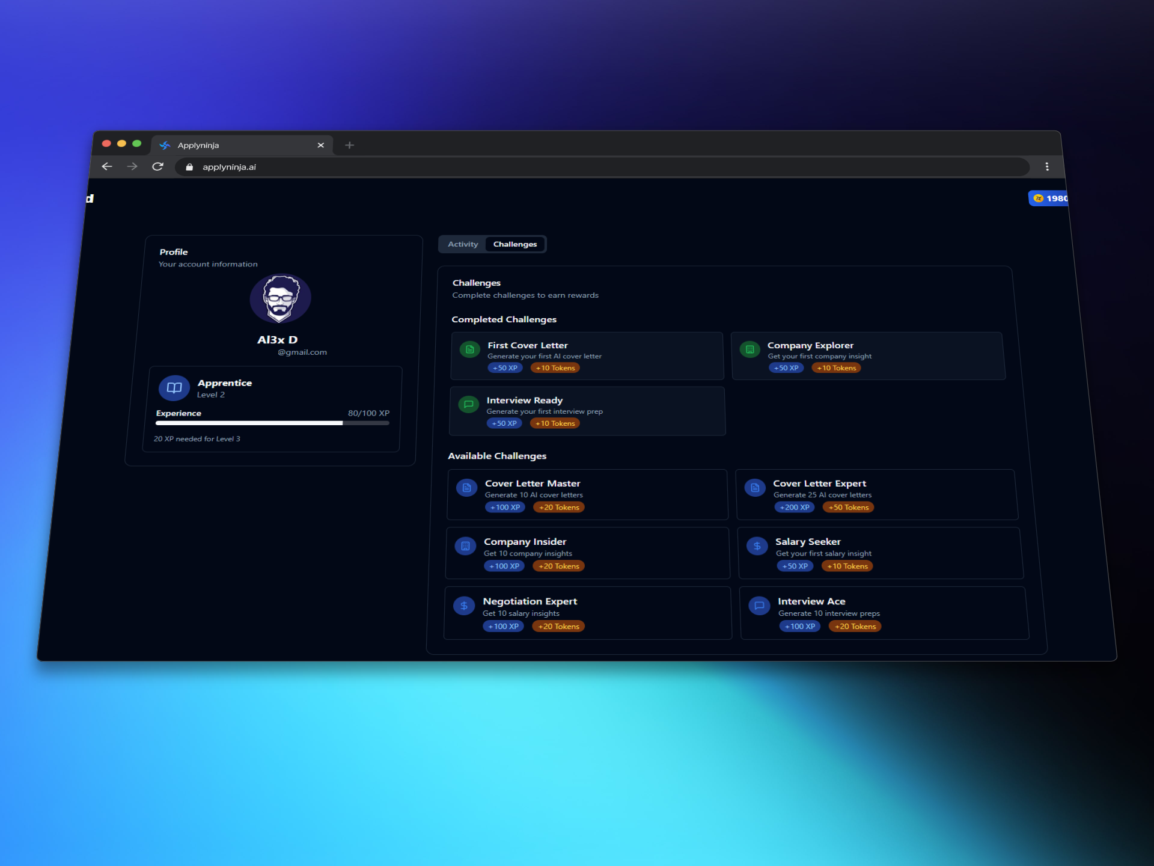Image resolution: width=1154 pixels, height=866 pixels.
Task: Click the Company Insider building icon
Action: click(465, 546)
